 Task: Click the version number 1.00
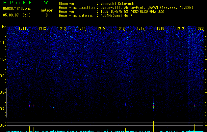pyautogui.click(x=45, y=3)
